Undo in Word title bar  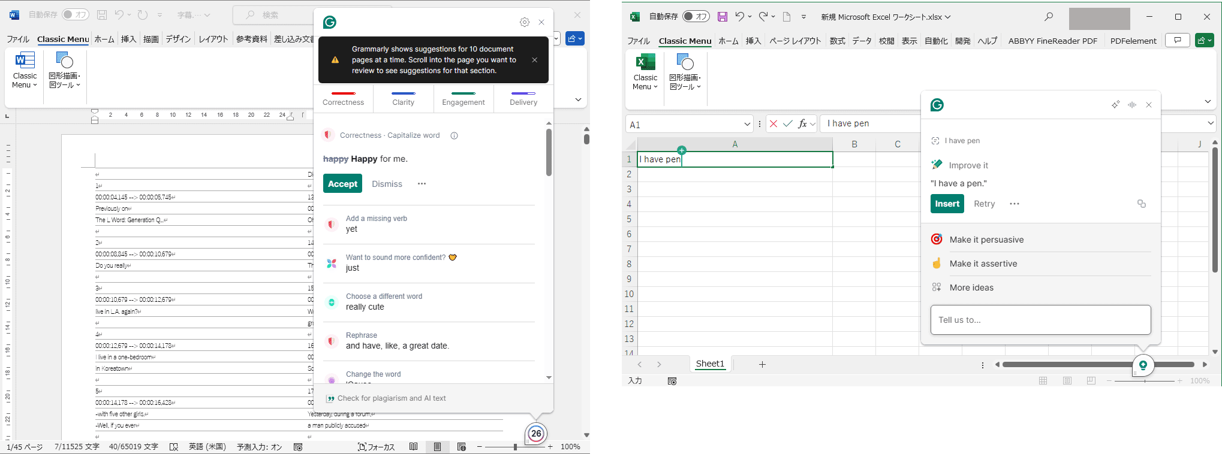click(x=119, y=15)
